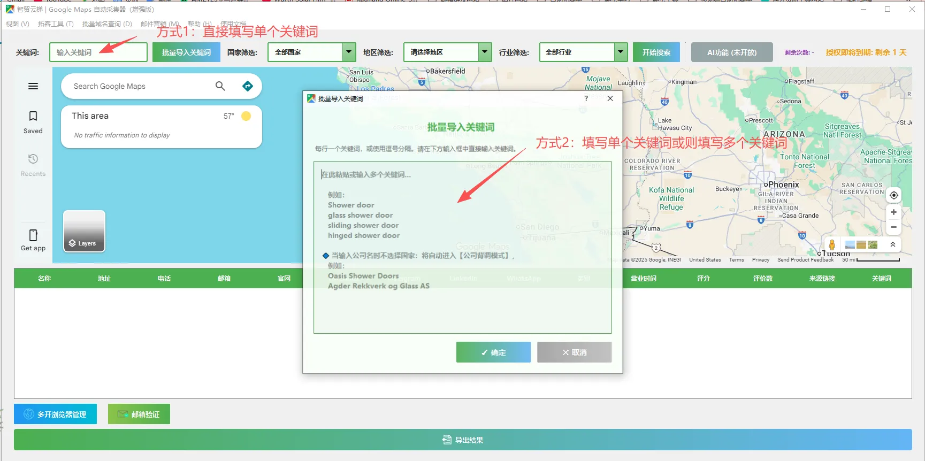Image resolution: width=925 pixels, height=461 pixels.
Task: Click the AI功能 (未开放) button
Action: 732,52
